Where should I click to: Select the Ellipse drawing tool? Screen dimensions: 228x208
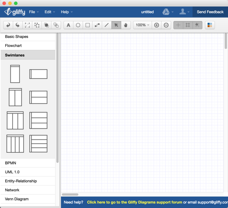point(78,25)
